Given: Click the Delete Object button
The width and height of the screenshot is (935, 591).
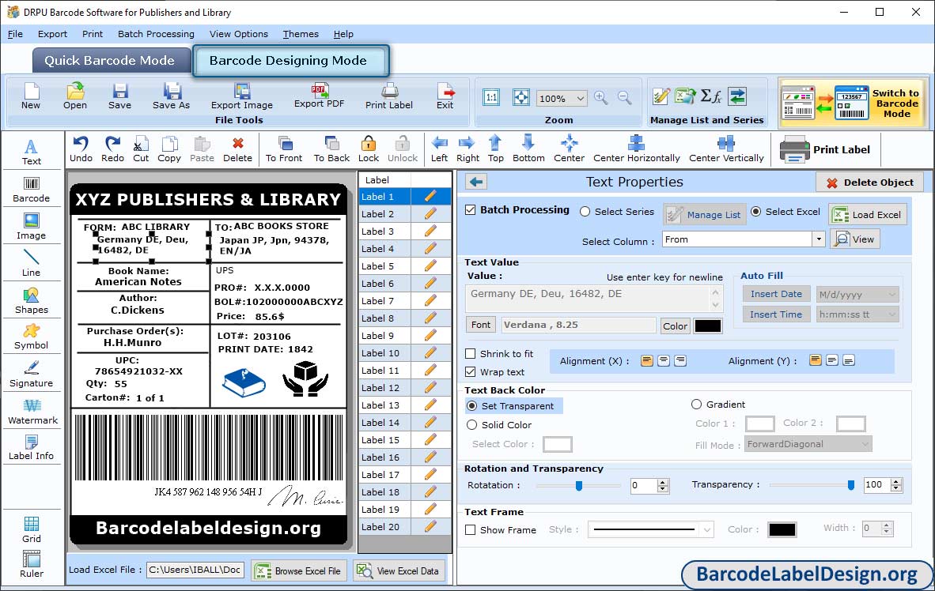Looking at the screenshot, I should pos(869,183).
